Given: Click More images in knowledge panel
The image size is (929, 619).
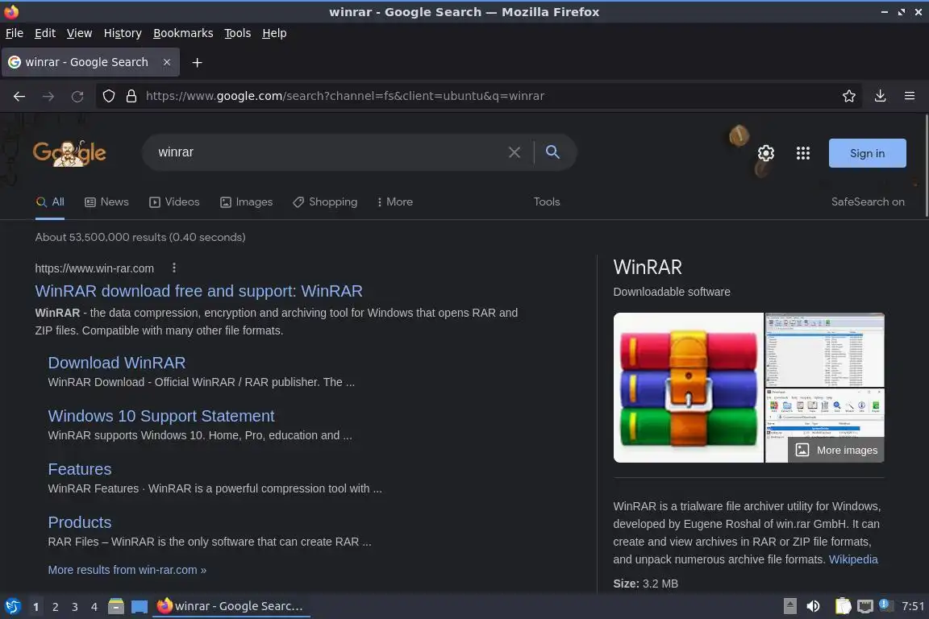Looking at the screenshot, I should pyautogui.click(x=836, y=451).
